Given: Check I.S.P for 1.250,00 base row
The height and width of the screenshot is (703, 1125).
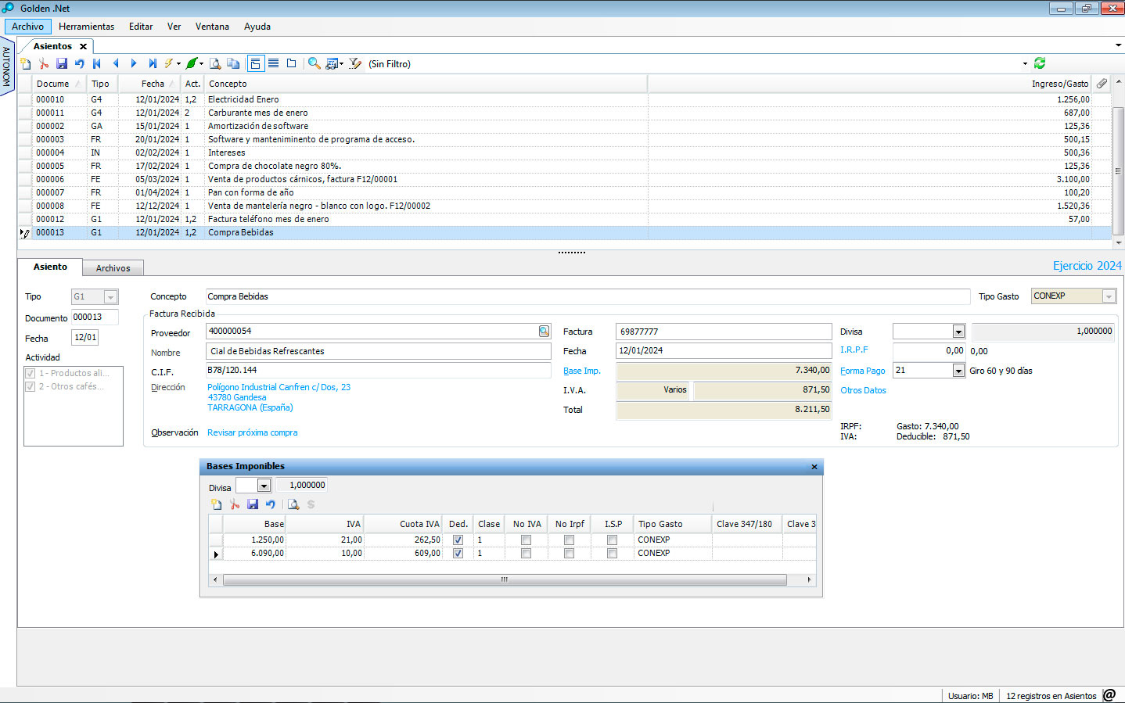Looking at the screenshot, I should coord(612,540).
